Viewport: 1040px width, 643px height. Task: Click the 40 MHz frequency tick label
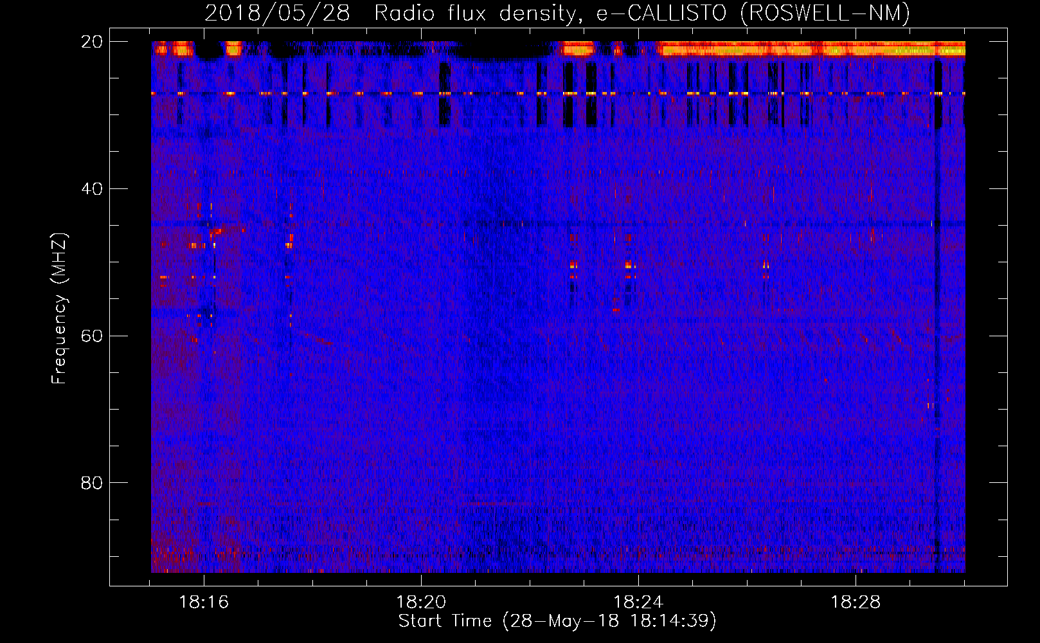(91, 189)
